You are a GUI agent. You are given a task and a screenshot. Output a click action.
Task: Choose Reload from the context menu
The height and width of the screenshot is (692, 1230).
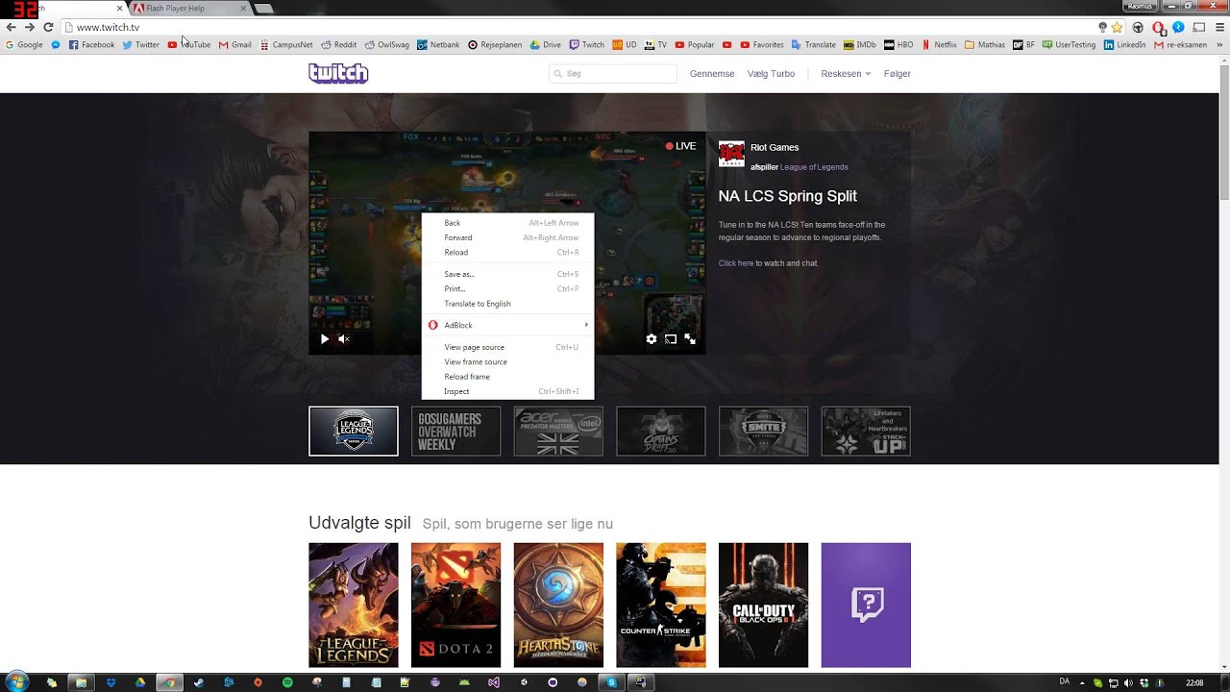pos(507,252)
